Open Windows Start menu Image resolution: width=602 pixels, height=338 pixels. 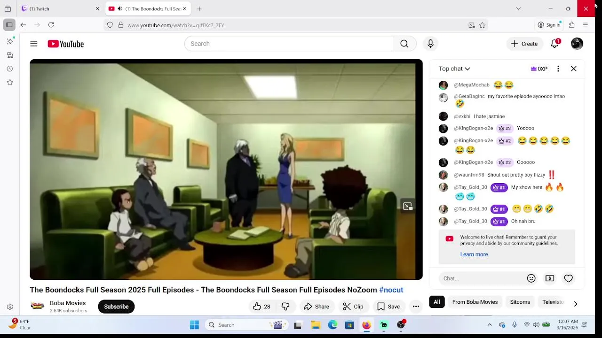pyautogui.click(x=194, y=325)
